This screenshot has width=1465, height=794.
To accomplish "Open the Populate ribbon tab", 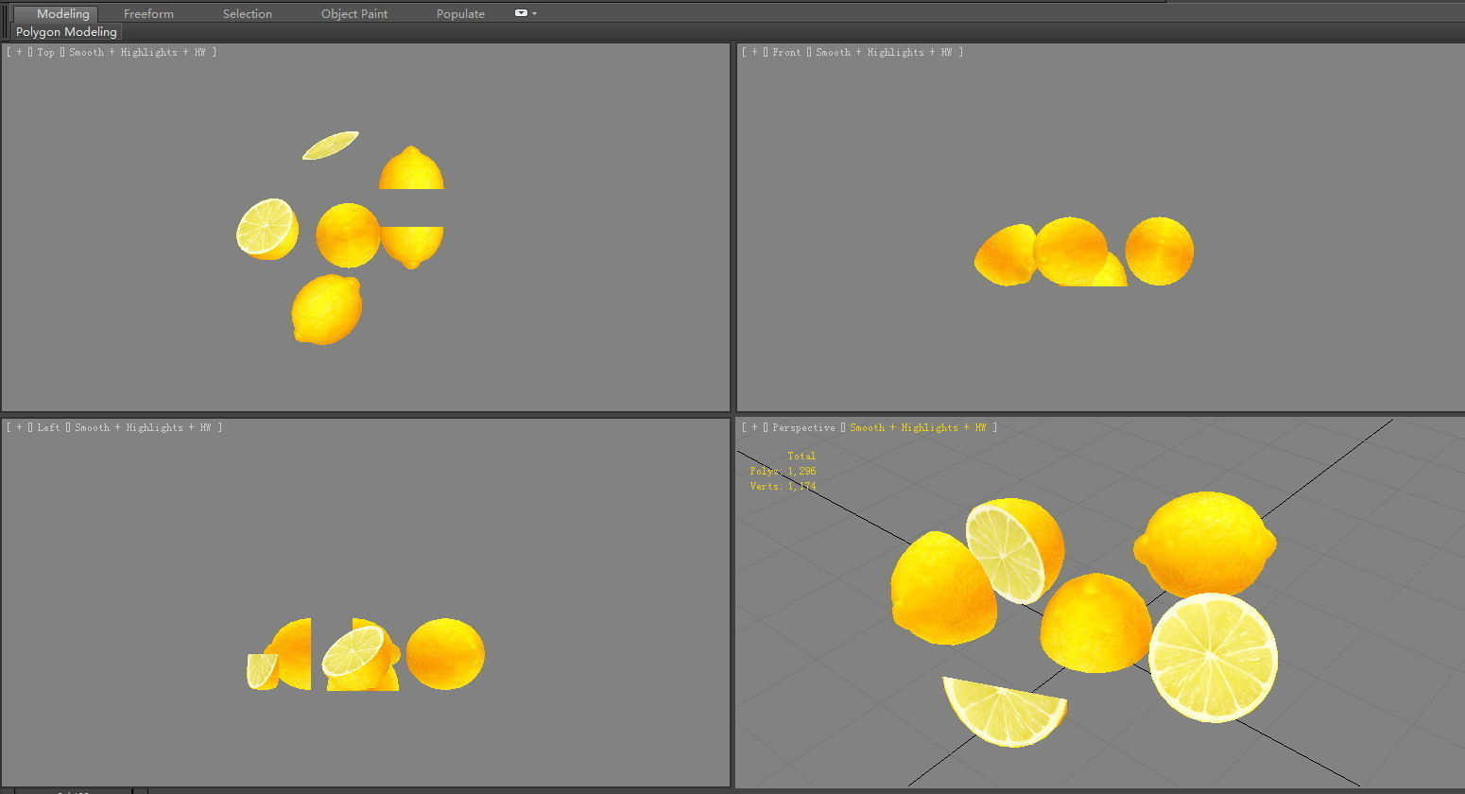I will tap(460, 13).
